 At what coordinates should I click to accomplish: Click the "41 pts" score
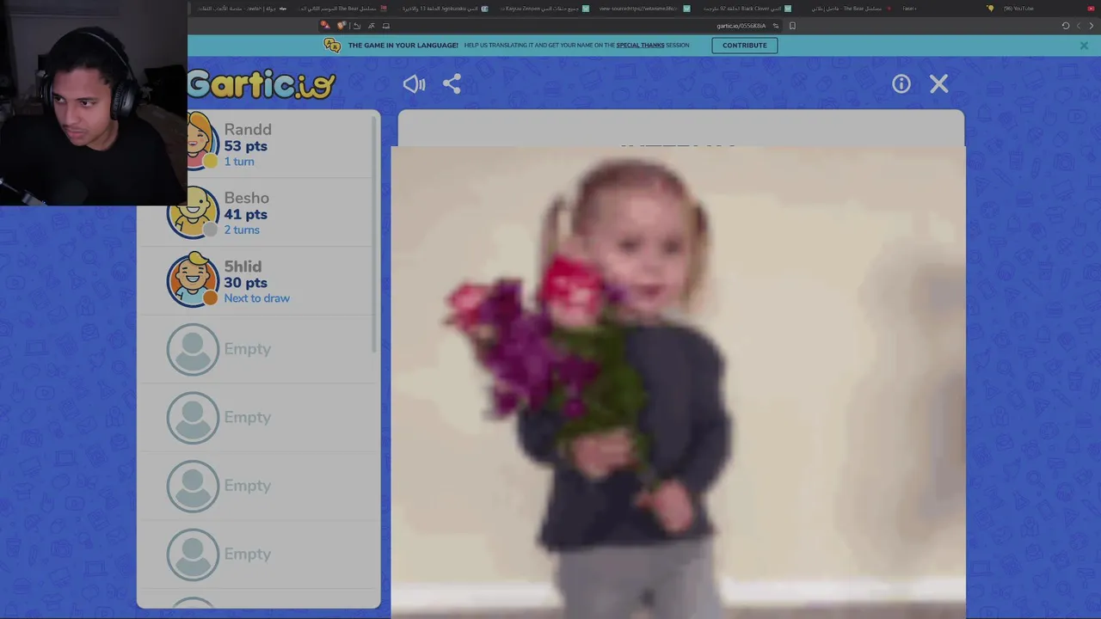245,214
